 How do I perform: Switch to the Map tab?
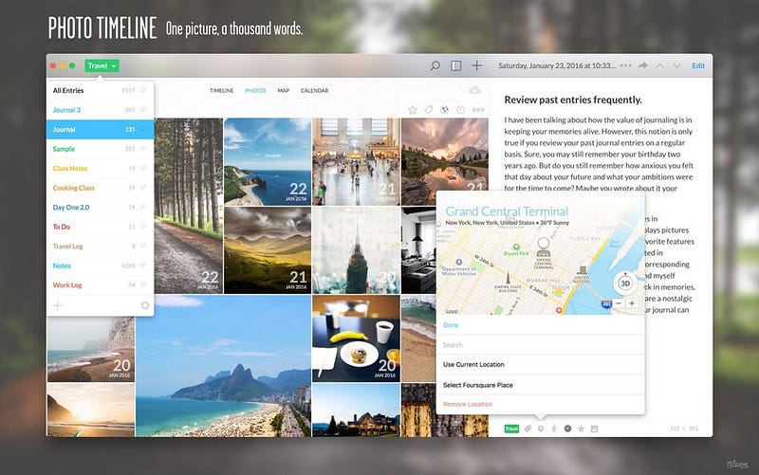coord(284,90)
